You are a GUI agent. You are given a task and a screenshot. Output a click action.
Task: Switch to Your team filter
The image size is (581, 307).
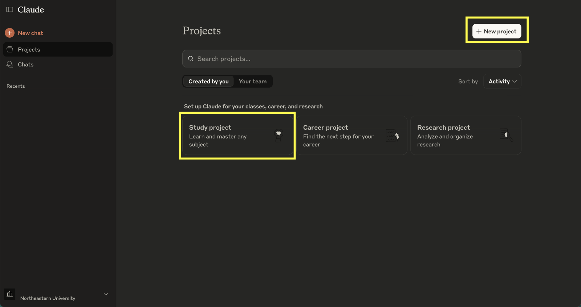pyautogui.click(x=252, y=82)
